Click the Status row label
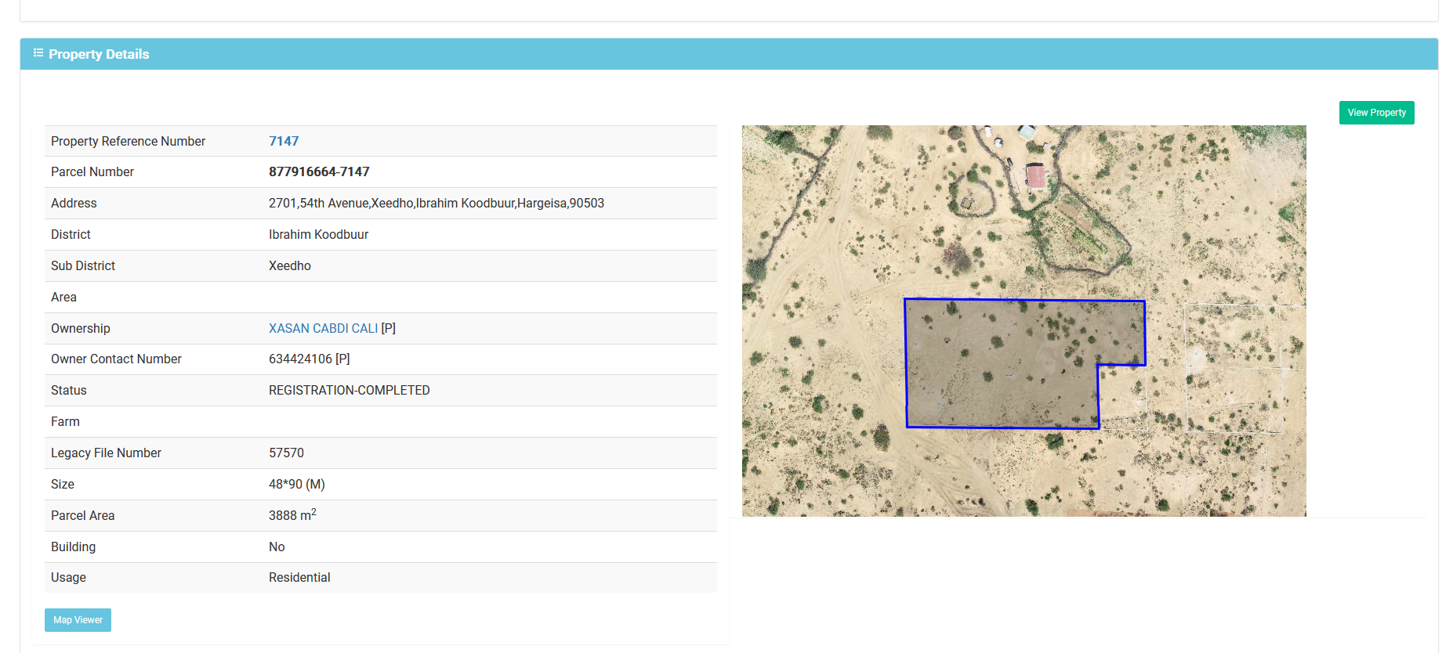 [x=69, y=390]
